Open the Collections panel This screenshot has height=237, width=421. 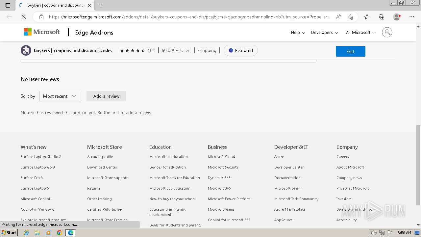(382, 17)
